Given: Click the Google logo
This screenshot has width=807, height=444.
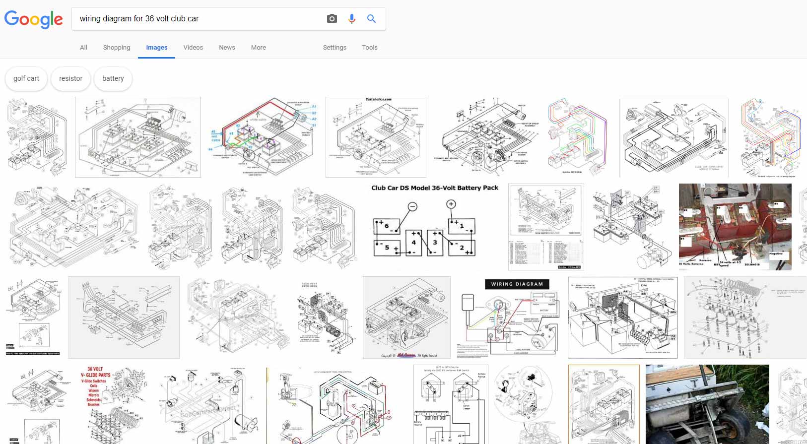Looking at the screenshot, I should [34, 19].
